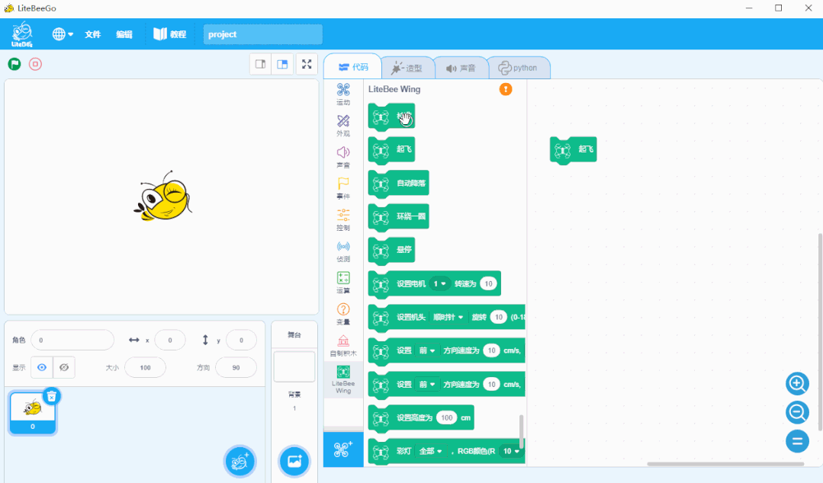The height and width of the screenshot is (483, 823).
Task: Run the project with the green flag
Action: coord(14,64)
